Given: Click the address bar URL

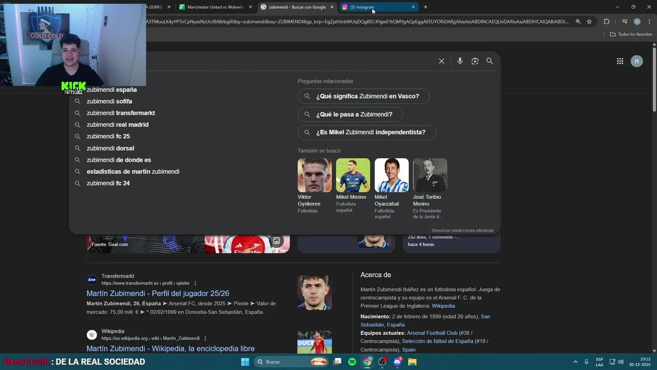Looking at the screenshot, I should pos(357,22).
